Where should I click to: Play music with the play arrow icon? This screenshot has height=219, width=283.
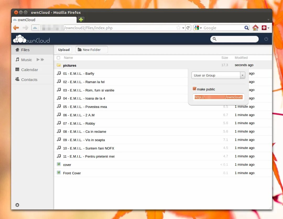point(38,60)
